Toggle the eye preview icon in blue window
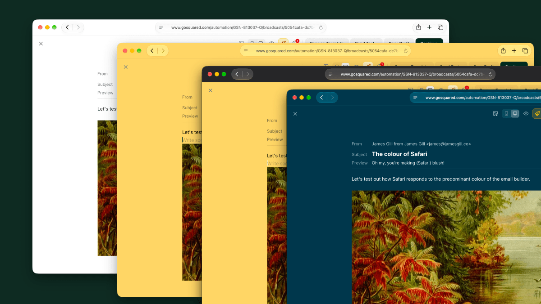 (526, 114)
